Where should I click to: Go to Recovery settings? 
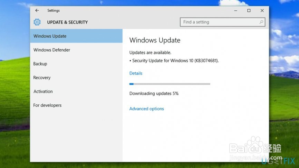point(76,78)
